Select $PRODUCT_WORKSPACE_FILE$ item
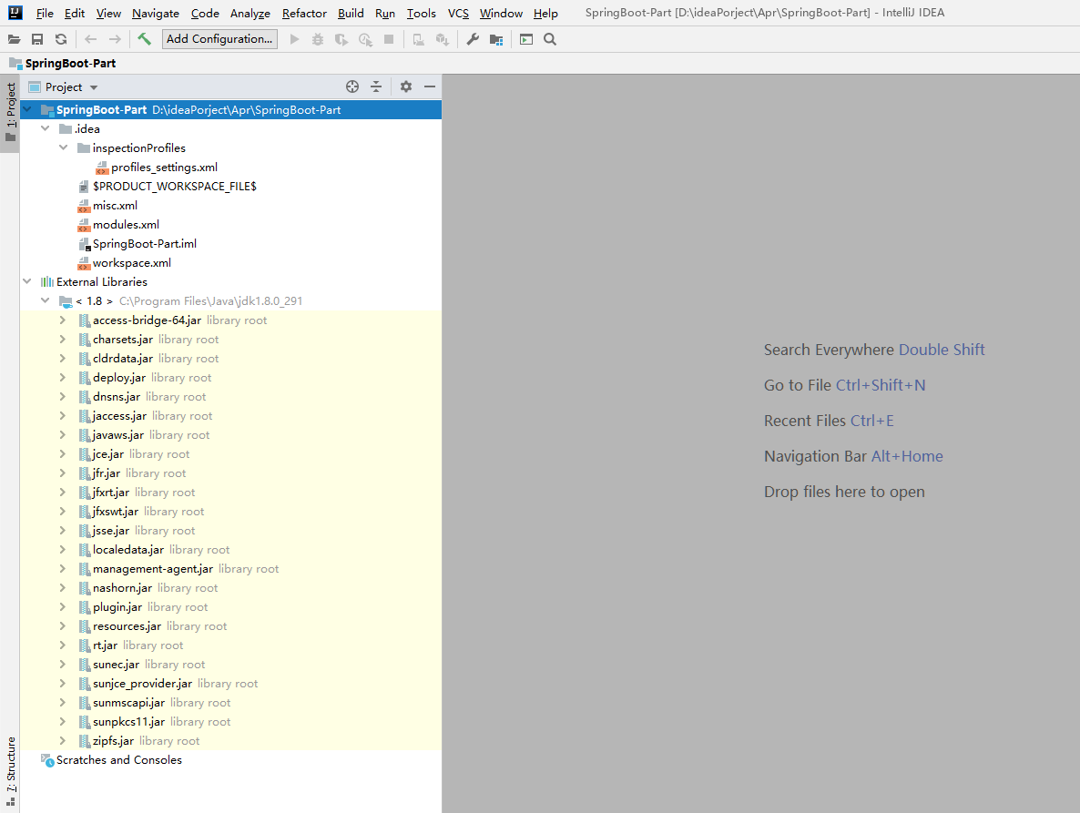 point(174,187)
